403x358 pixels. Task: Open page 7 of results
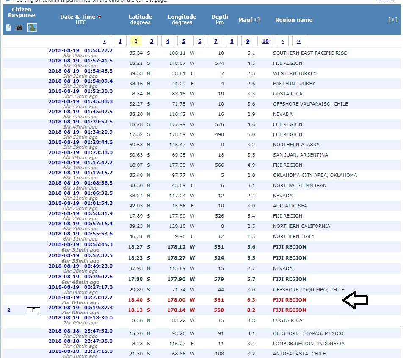coord(215,41)
